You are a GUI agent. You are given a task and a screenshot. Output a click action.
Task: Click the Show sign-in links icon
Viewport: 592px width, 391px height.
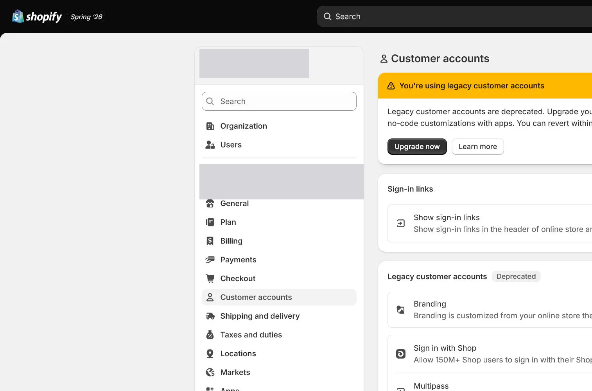[x=401, y=223]
